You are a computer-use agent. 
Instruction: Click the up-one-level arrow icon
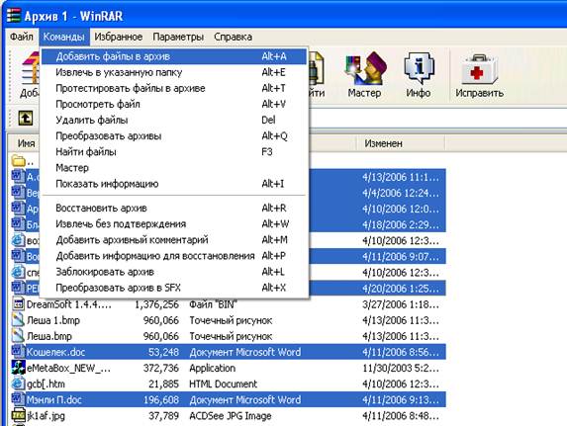[x=26, y=118]
